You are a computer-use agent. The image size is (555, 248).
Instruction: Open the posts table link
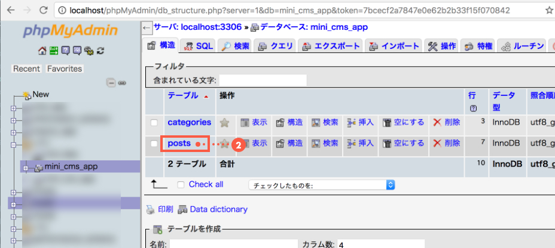[x=179, y=143]
